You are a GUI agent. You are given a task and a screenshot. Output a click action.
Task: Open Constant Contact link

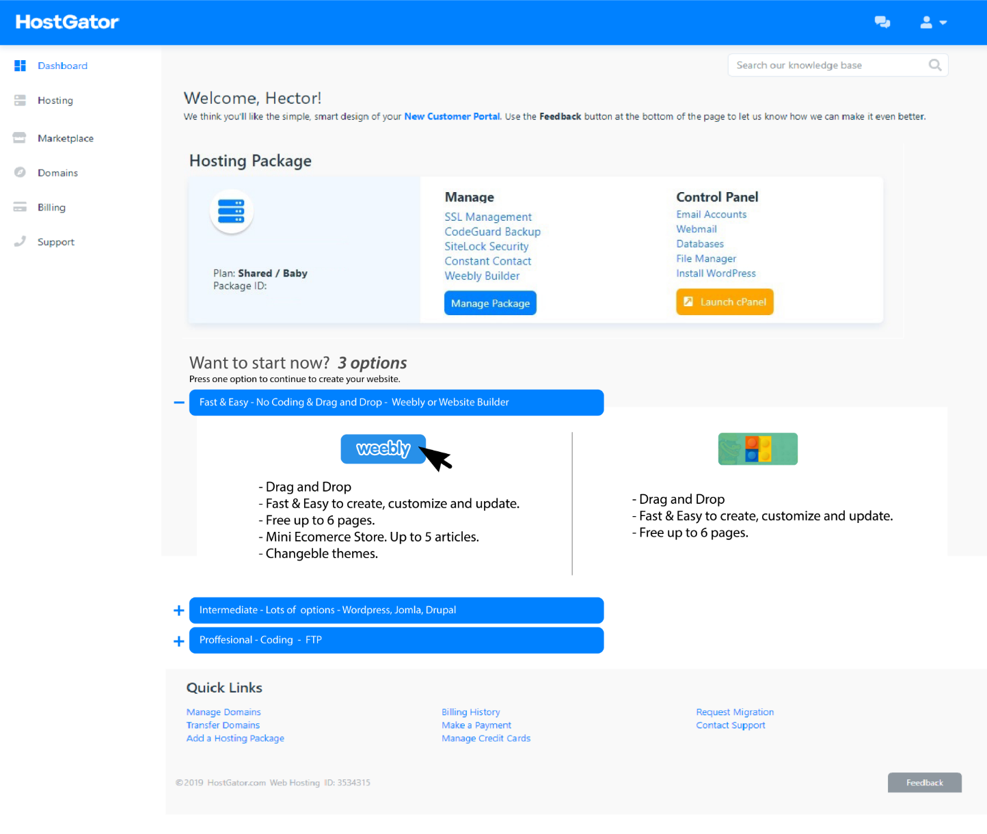(487, 261)
